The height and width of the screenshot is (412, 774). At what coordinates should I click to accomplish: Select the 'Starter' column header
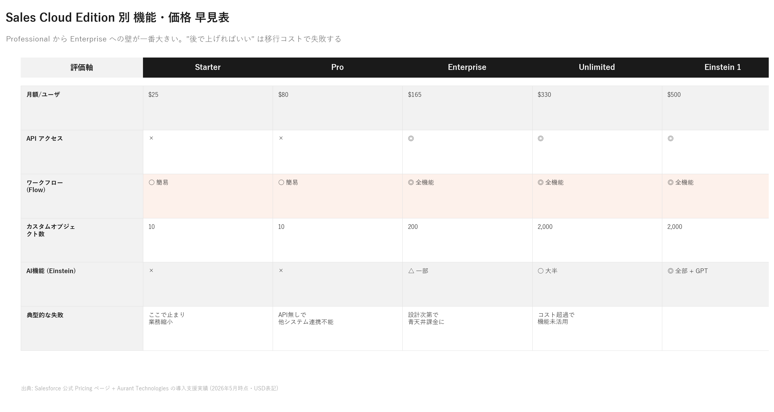pos(208,67)
